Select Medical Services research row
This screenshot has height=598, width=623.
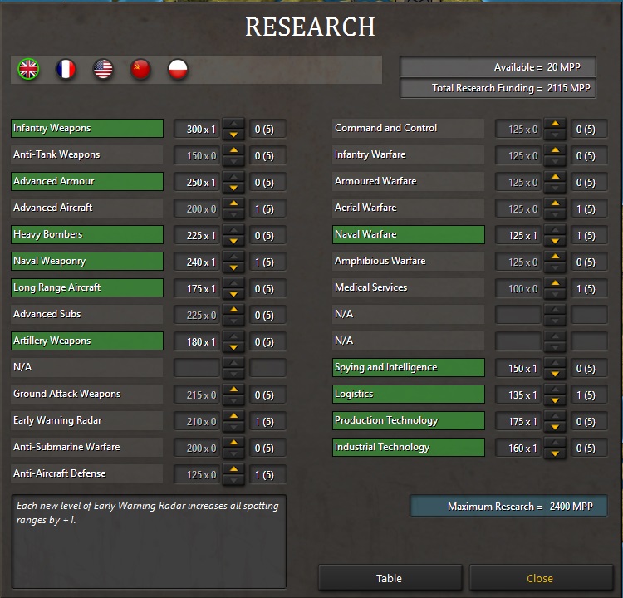[409, 288]
